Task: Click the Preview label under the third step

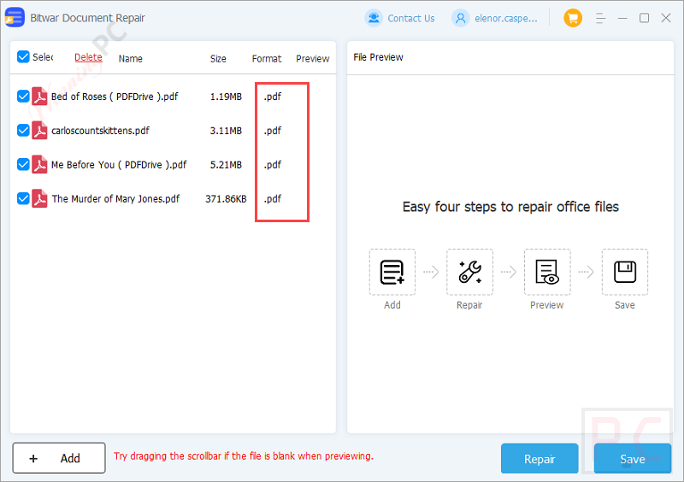Action: pyautogui.click(x=547, y=305)
